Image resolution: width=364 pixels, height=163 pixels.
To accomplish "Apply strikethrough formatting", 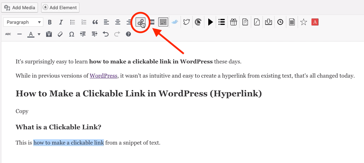I will pos(8,34).
